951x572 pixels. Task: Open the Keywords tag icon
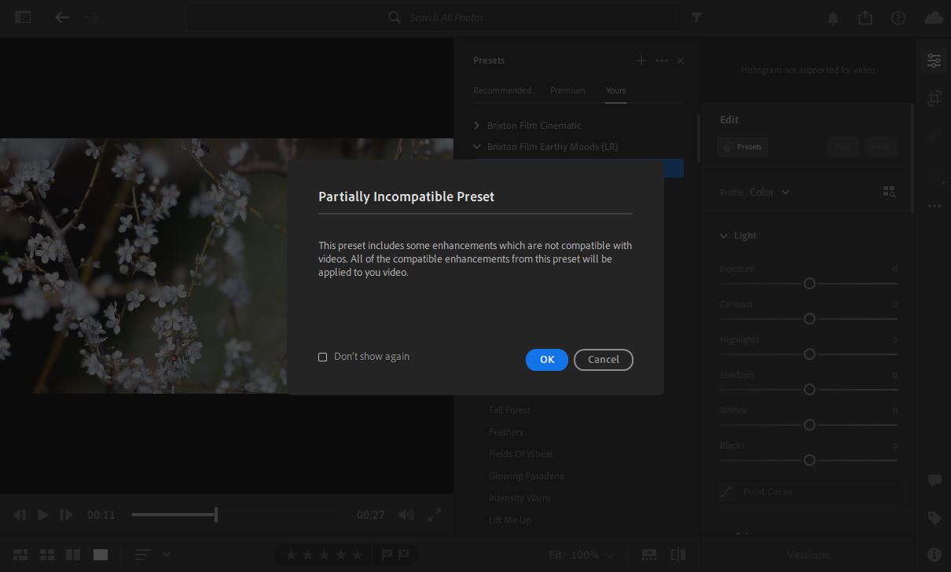point(934,518)
